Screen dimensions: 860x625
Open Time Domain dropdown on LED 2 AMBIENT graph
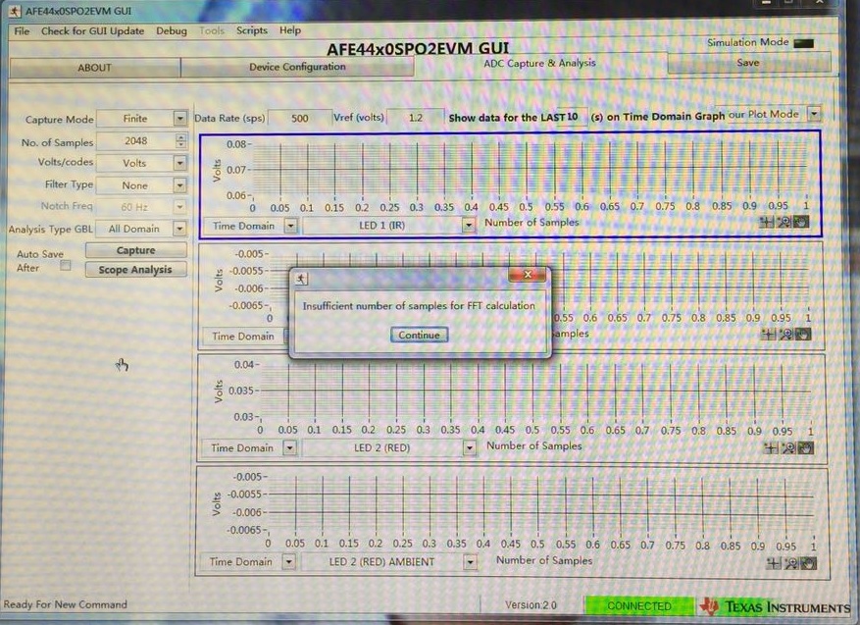[288, 561]
